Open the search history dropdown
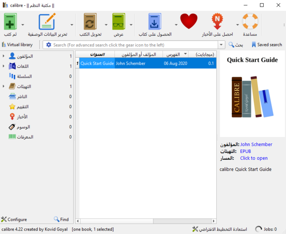This screenshot has height=234, width=286. click(221, 45)
